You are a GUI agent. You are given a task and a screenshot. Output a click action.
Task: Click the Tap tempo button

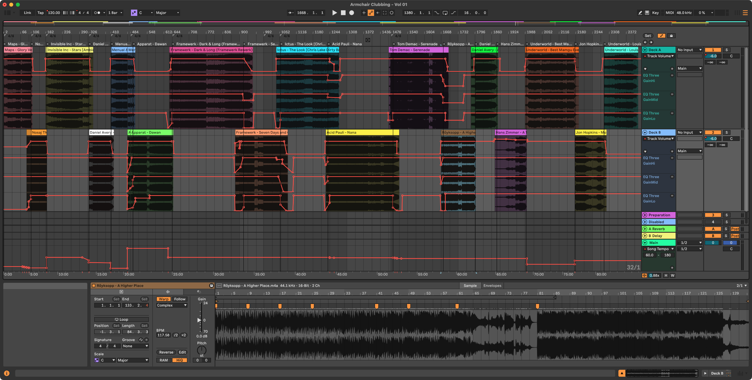coord(40,13)
